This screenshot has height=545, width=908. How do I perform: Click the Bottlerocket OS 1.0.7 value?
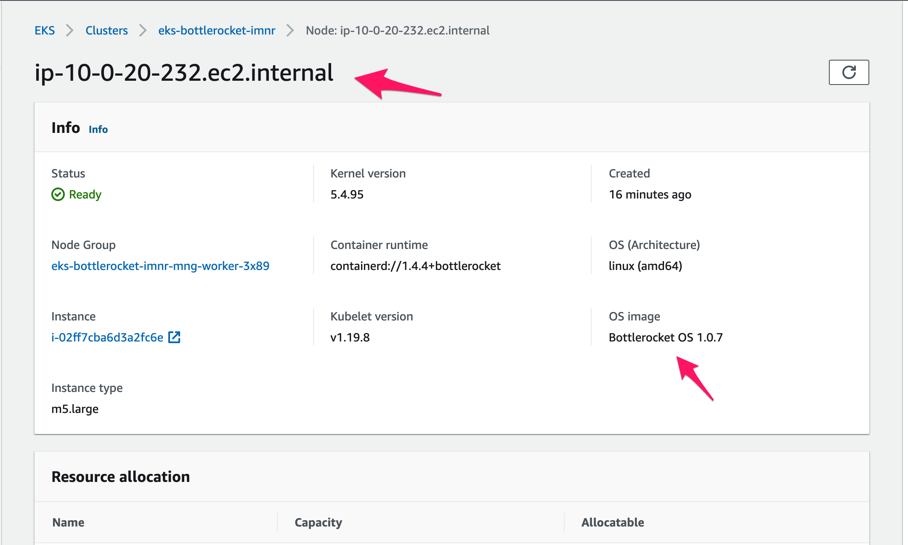tap(666, 337)
